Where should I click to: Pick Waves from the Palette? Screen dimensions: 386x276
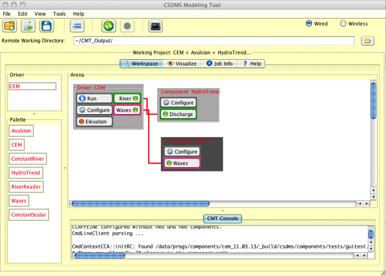click(19, 201)
